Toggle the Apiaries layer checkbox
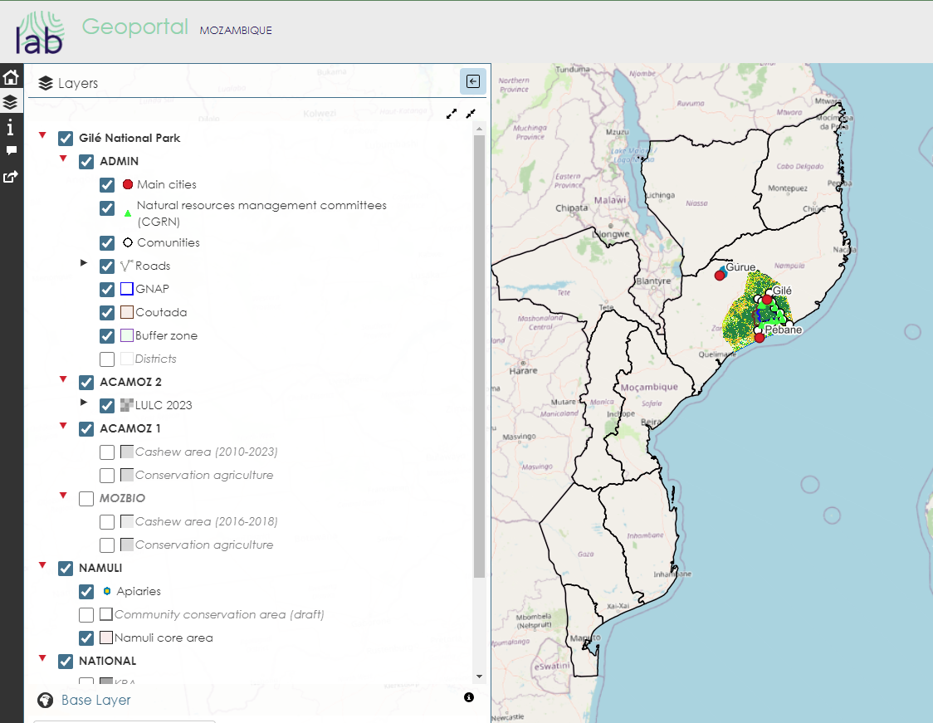 point(86,592)
